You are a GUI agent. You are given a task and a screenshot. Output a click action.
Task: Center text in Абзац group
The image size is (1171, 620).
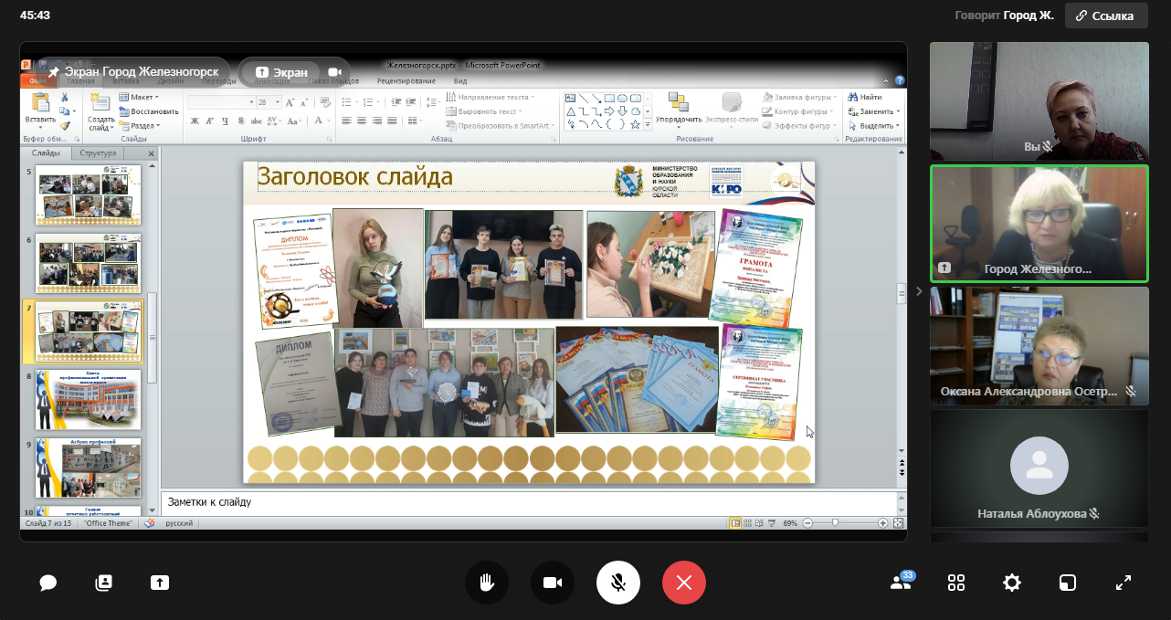[x=363, y=121]
